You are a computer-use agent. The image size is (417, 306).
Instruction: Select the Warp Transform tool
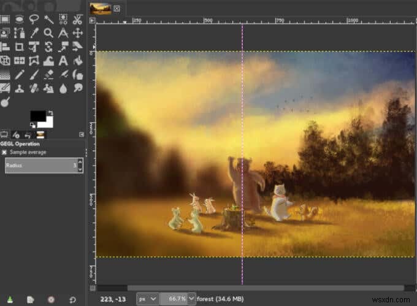48,61
